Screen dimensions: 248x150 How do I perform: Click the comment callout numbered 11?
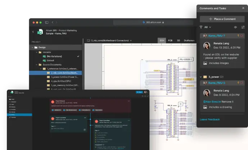(x=180, y=104)
